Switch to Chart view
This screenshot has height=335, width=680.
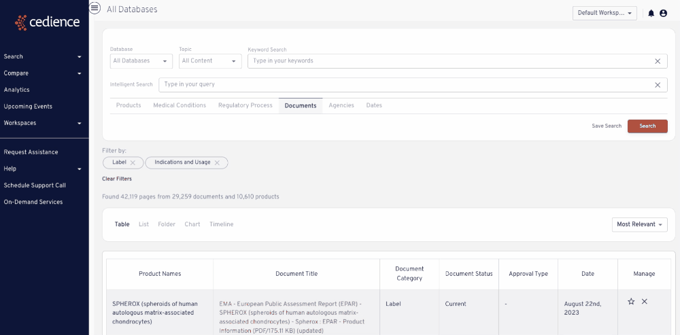point(192,224)
